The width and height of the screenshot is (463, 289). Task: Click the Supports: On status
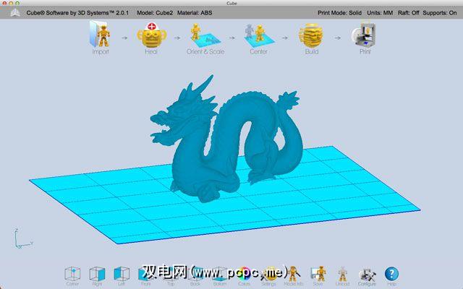[440, 13]
